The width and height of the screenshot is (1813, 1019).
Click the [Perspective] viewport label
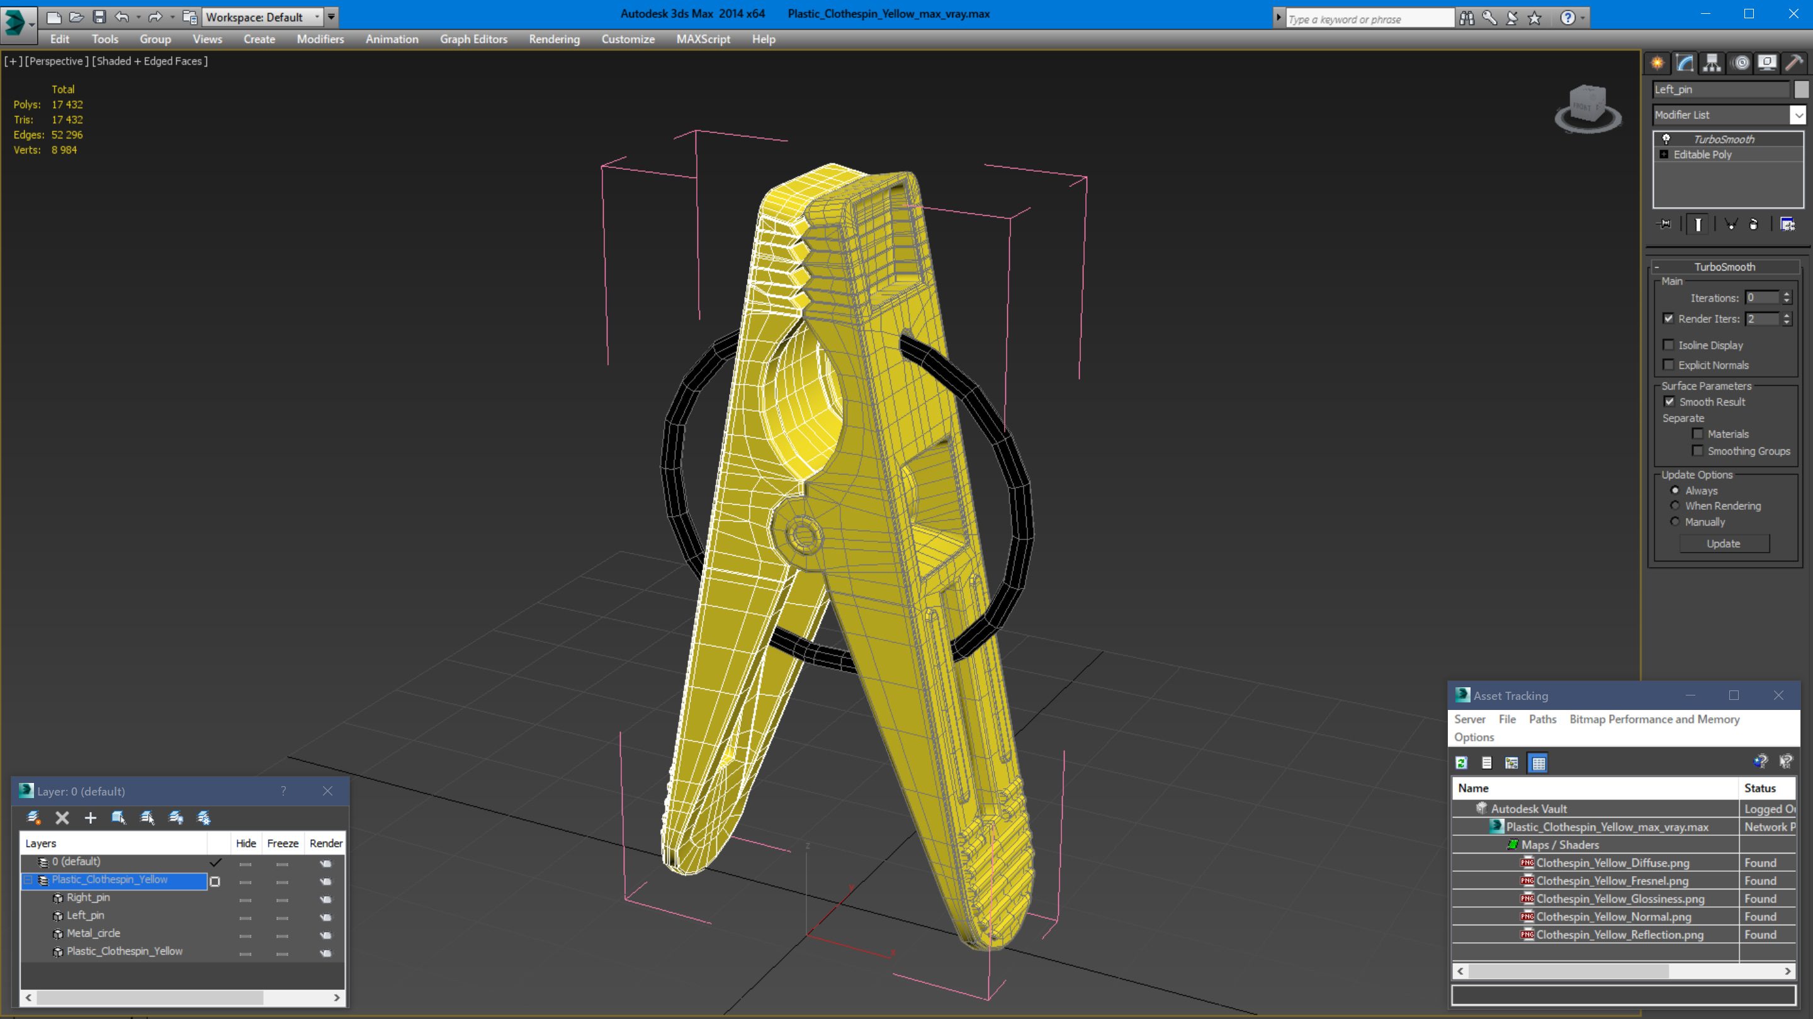tap(57, 61)
